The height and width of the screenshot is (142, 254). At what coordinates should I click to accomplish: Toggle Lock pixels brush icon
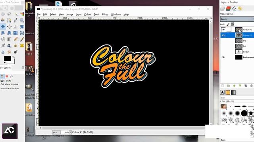point(228,24)
